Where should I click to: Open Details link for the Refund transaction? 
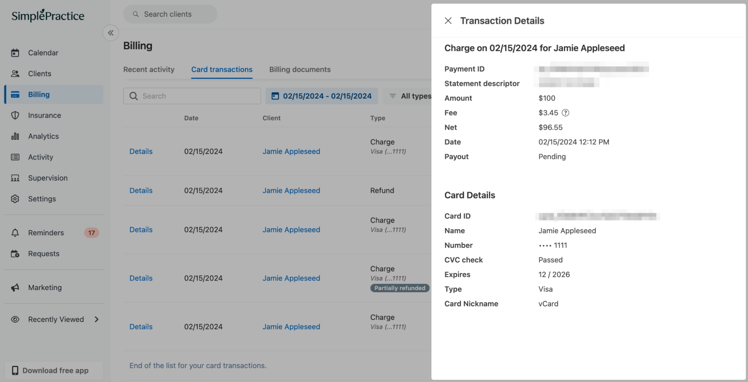(x=141, y=191)
